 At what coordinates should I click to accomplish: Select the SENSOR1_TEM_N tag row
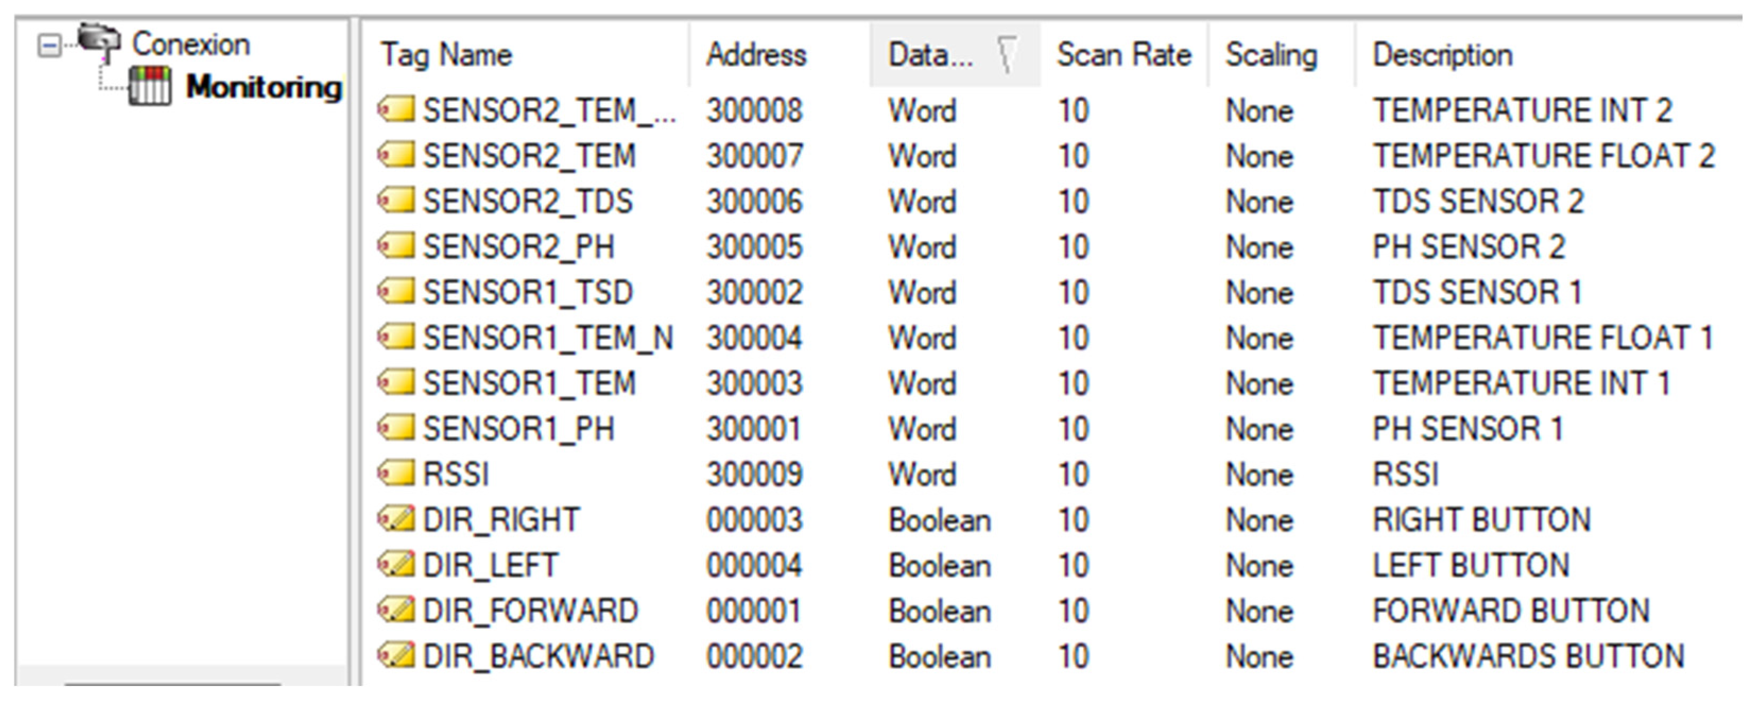click(548, 338)
